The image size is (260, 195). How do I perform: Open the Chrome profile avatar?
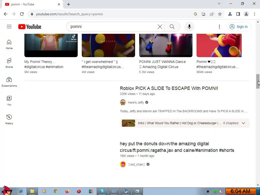point(246,14)
